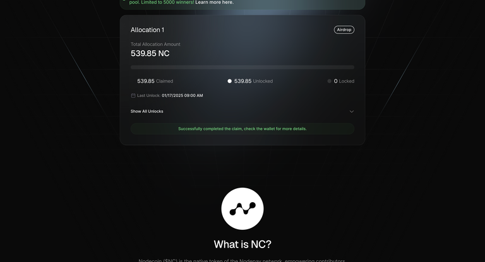
Task: Click the What is NC? heading
Action: click(x=242, y=244)
